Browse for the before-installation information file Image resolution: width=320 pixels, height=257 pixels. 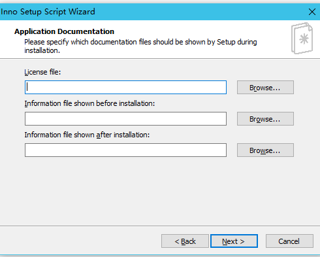(265, 119)
